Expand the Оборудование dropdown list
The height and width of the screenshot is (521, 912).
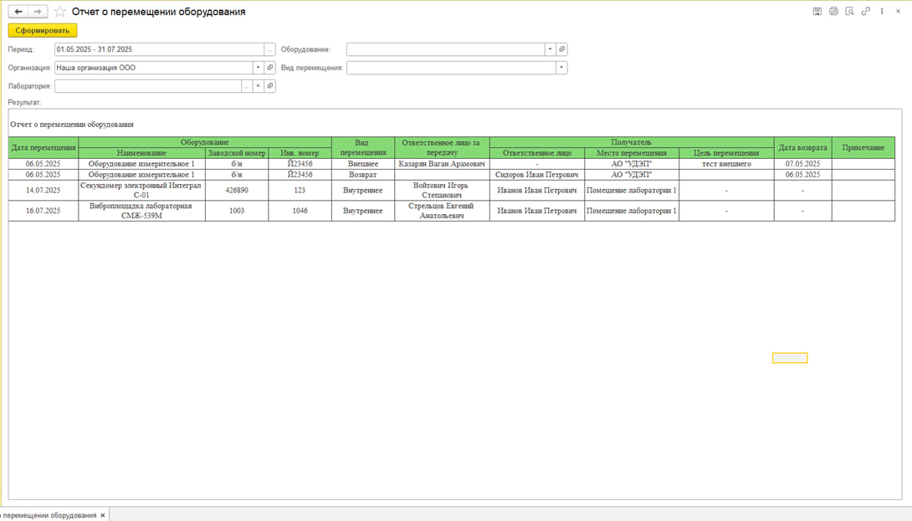[x=550, y=49]
